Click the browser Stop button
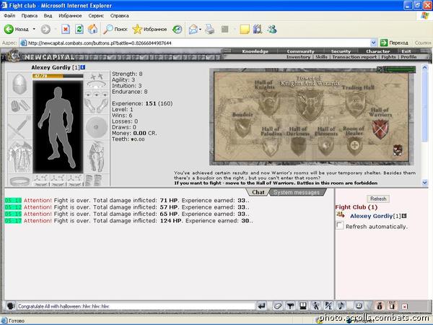433x325 pixels. point(66,29)
